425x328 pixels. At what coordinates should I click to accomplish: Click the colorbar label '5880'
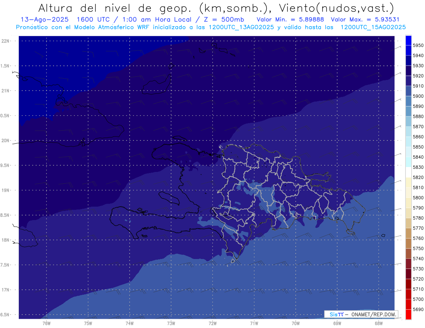[x=418, y=116]
